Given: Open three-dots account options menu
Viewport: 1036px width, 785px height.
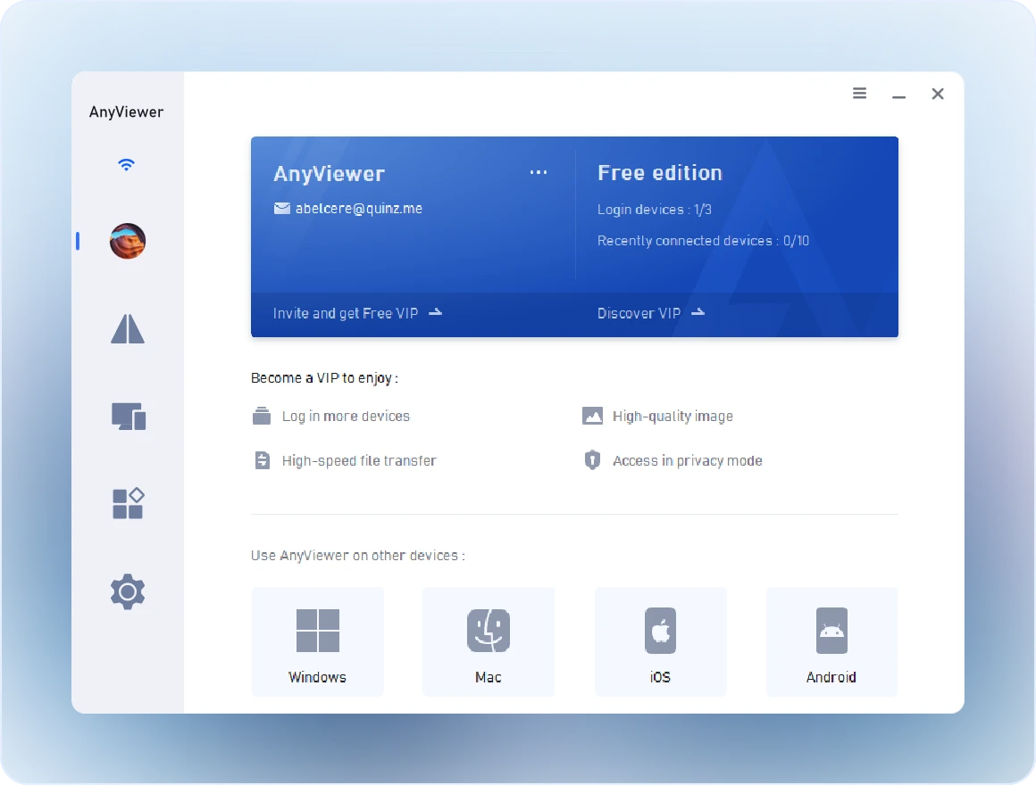Looking at the screenshot, I should 539,172.
